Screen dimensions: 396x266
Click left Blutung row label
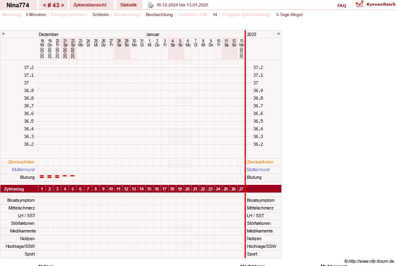tap(27, 177)
